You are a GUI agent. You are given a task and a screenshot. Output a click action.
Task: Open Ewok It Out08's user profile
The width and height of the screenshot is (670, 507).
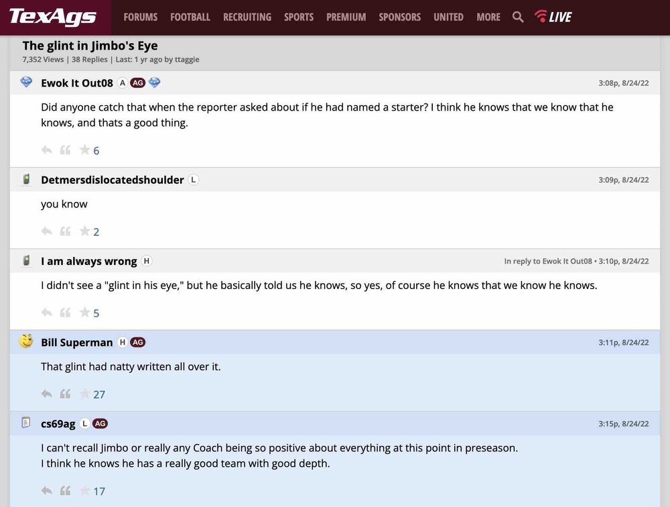(x=77, y=83)
